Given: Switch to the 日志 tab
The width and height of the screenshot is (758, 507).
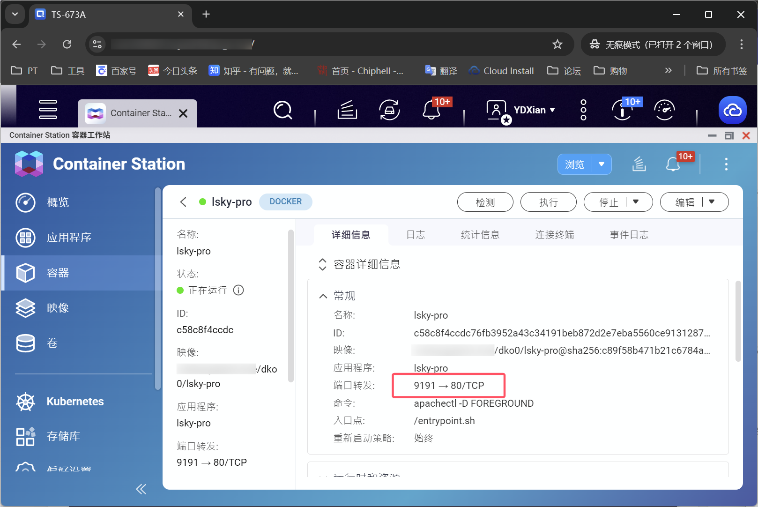Looking at the screenshot, I should [x=416, y=235].
